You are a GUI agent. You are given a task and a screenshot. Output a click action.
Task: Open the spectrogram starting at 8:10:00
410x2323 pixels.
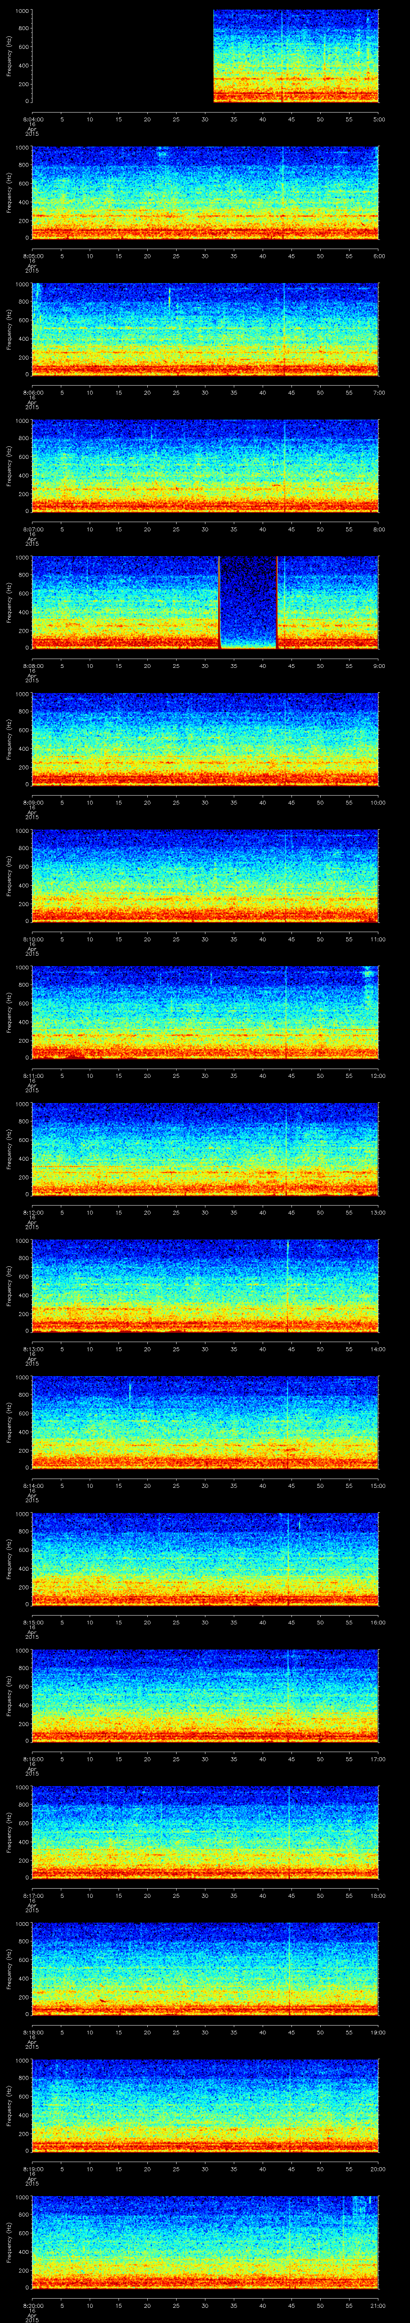[x=205, y=875]
